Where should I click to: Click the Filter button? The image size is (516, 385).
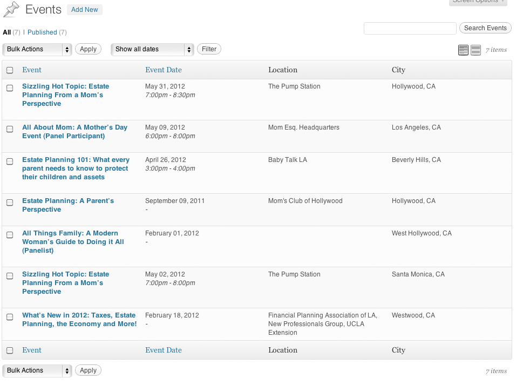209,49
